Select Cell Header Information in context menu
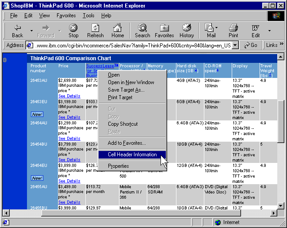The height and width of the screenshot is (228, 287). coord(132,155)
